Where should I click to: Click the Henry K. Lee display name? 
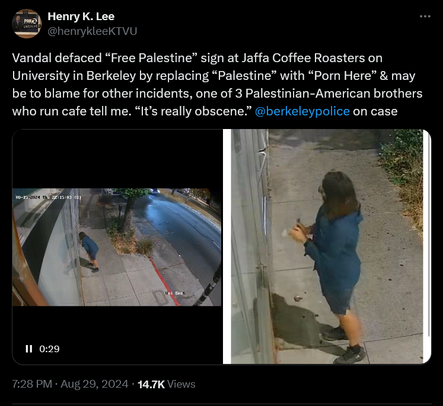pos(81,17)
